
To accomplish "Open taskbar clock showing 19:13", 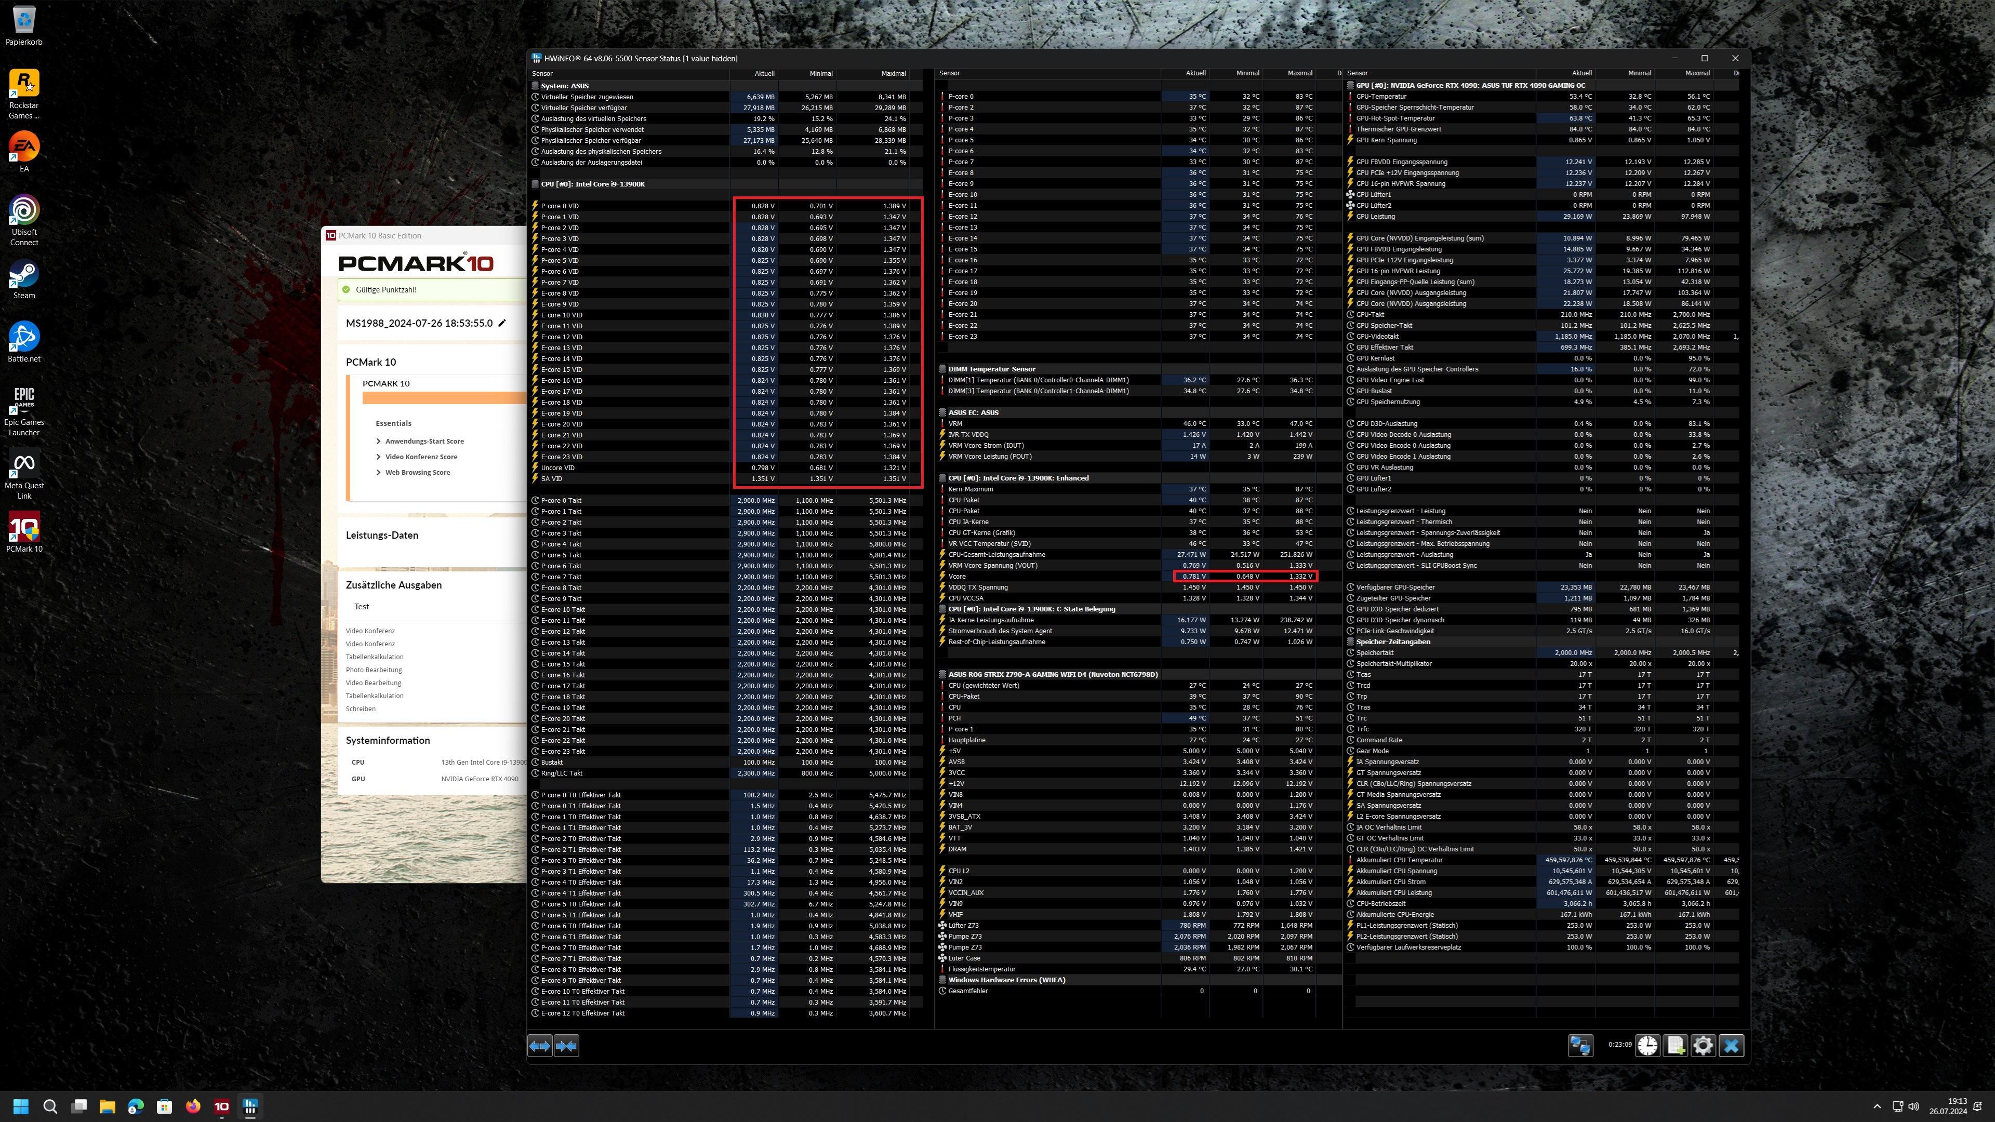I will [x=1948, y=1106].
